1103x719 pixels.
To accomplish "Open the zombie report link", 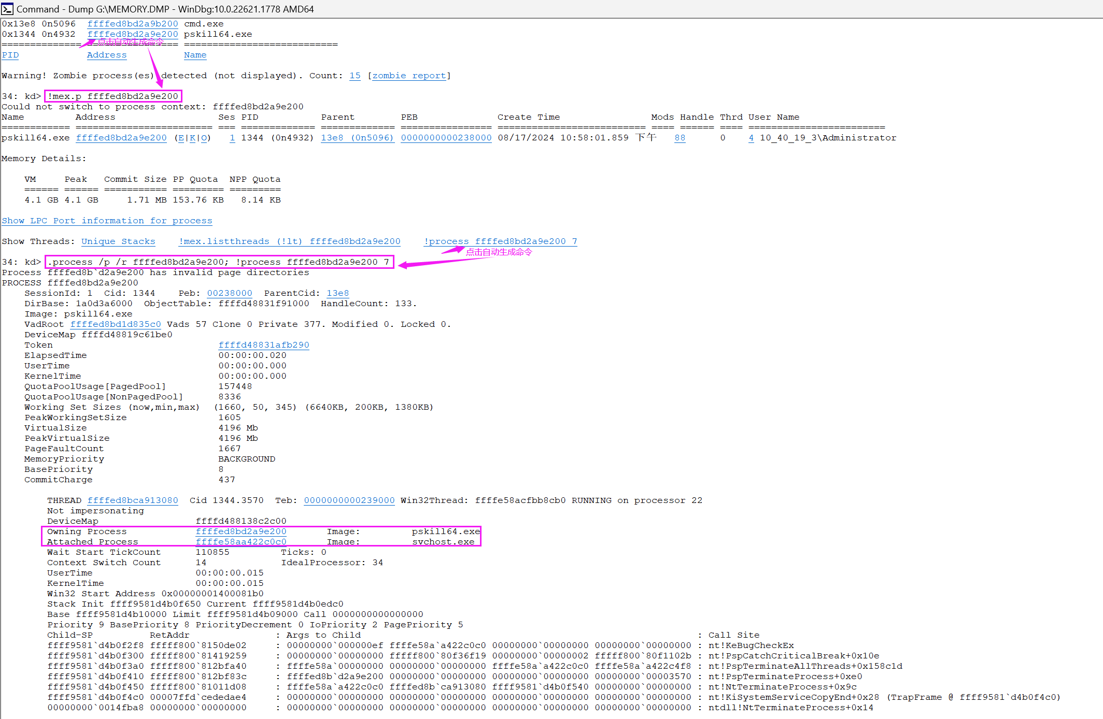I will click(409, 76).
